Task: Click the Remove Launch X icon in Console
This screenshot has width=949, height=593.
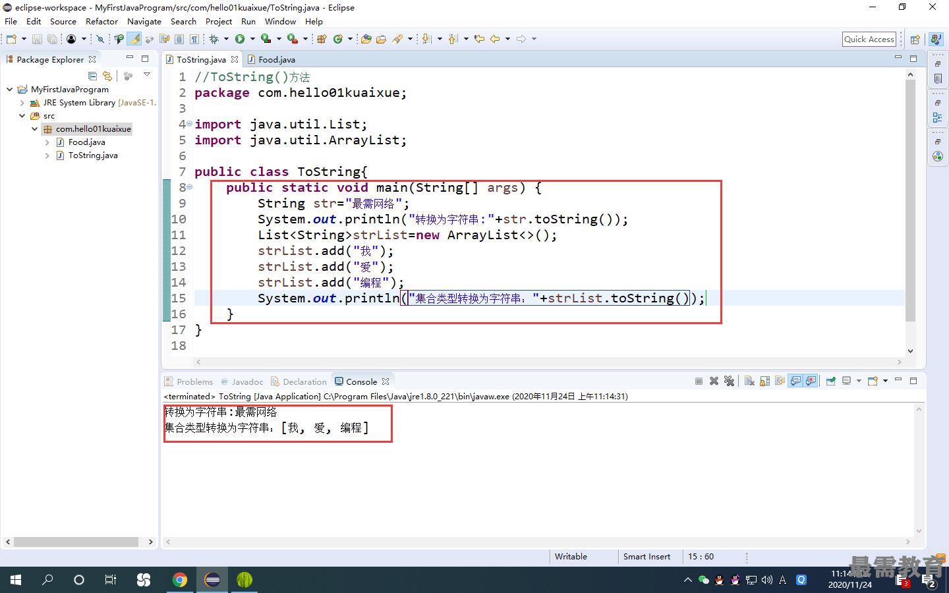Action: click(714, 381)
